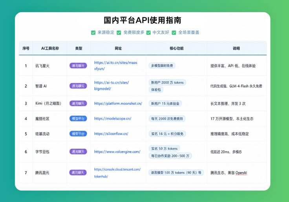Viewport: 289px width, 202px height.
Task: Click the green checkmark beside 全场景覆盖
Action: [x=174, y=33]
